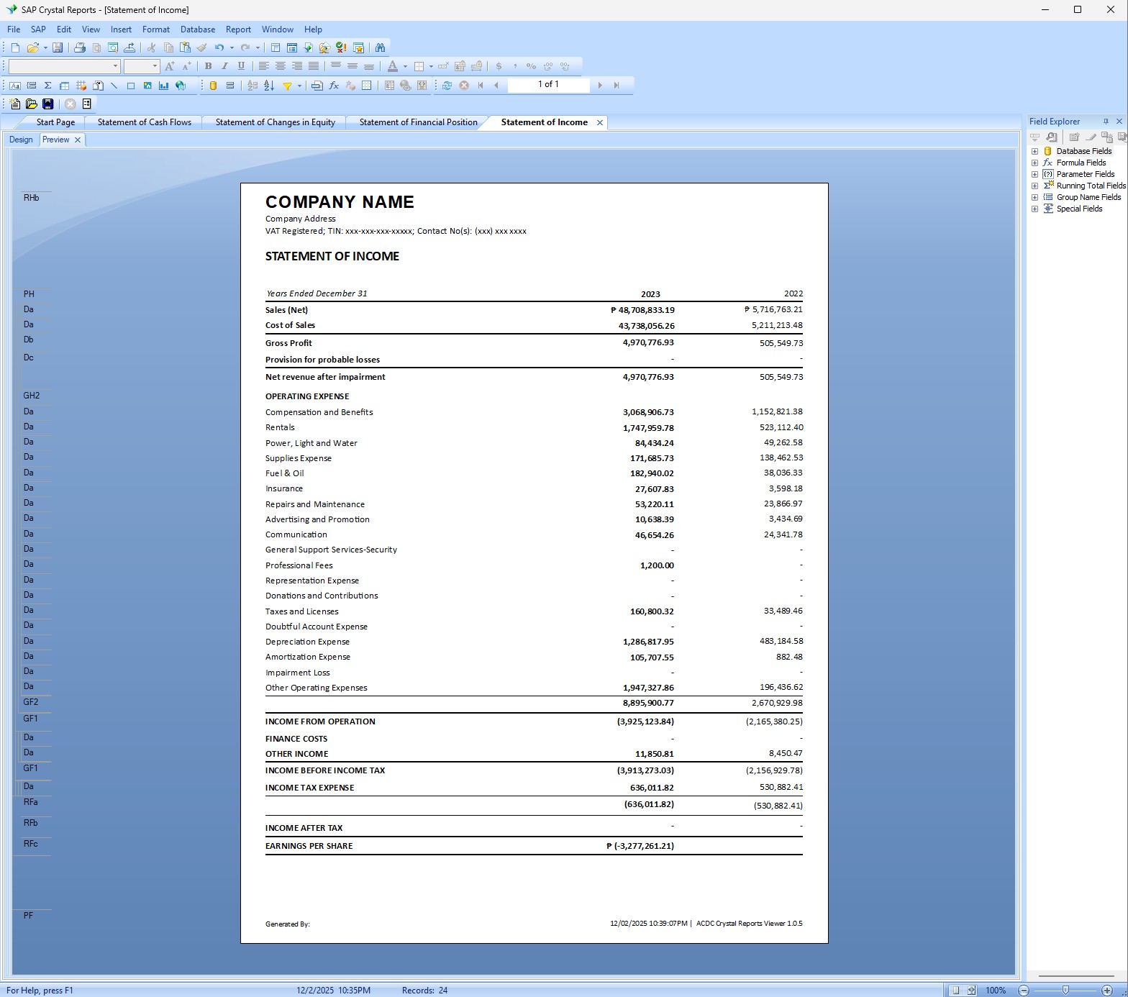Click the Insert Summary sigma icon

47,85
